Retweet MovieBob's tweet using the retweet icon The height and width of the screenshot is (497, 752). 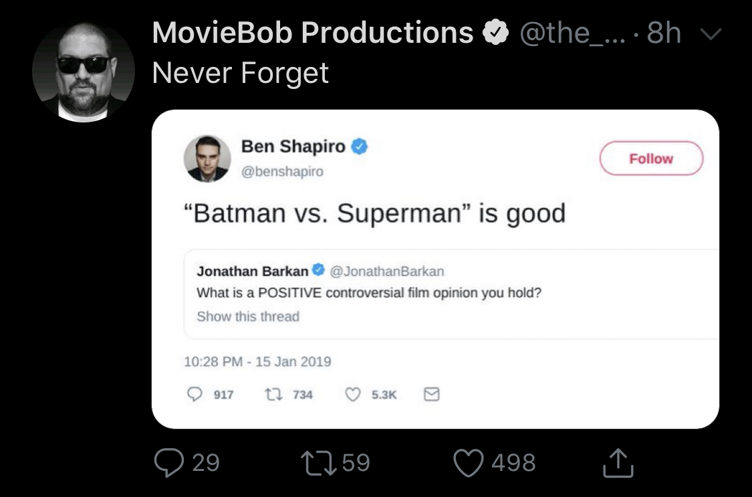[319, 462]
